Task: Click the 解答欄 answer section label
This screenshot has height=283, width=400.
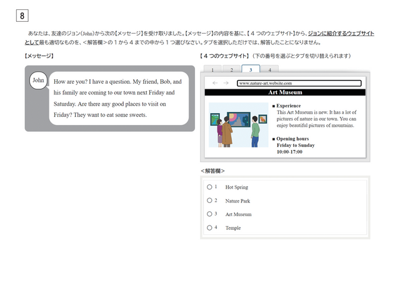Action: [213, 171]
